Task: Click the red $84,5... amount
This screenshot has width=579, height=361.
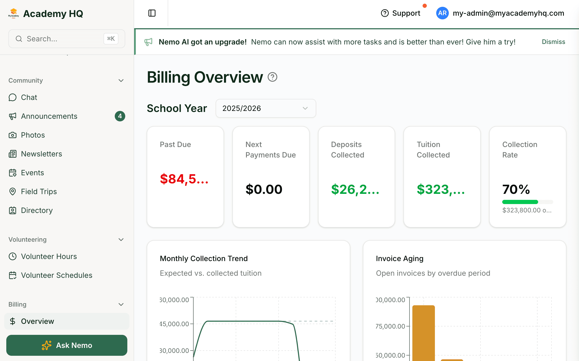Action: 184,179
